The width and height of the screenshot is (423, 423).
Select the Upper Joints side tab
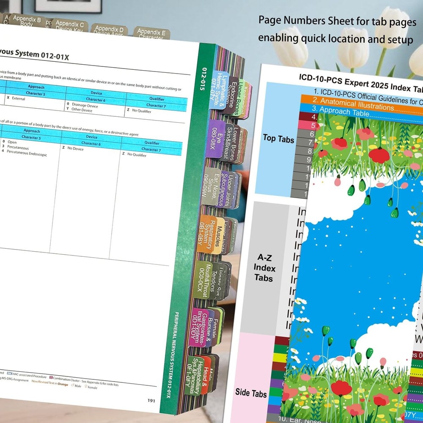[231, 190]
